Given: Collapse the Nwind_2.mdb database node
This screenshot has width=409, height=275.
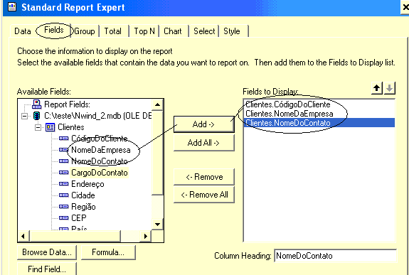Looking at the screenshot, I should (24, 116).
